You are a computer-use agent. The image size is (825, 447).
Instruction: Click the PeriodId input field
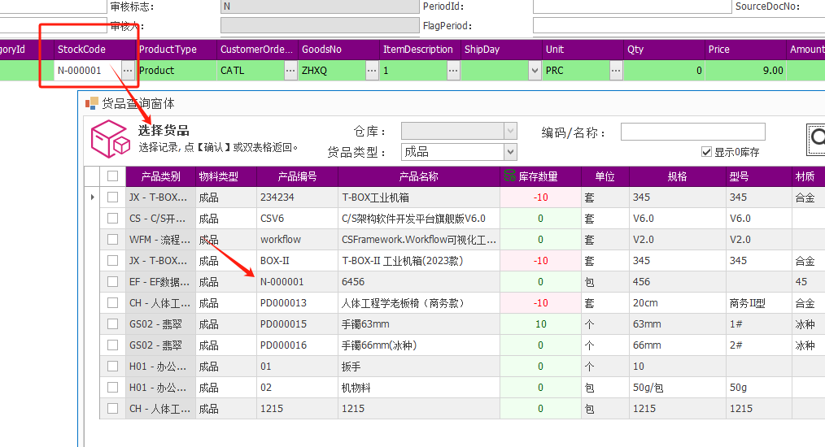point(632,7)
